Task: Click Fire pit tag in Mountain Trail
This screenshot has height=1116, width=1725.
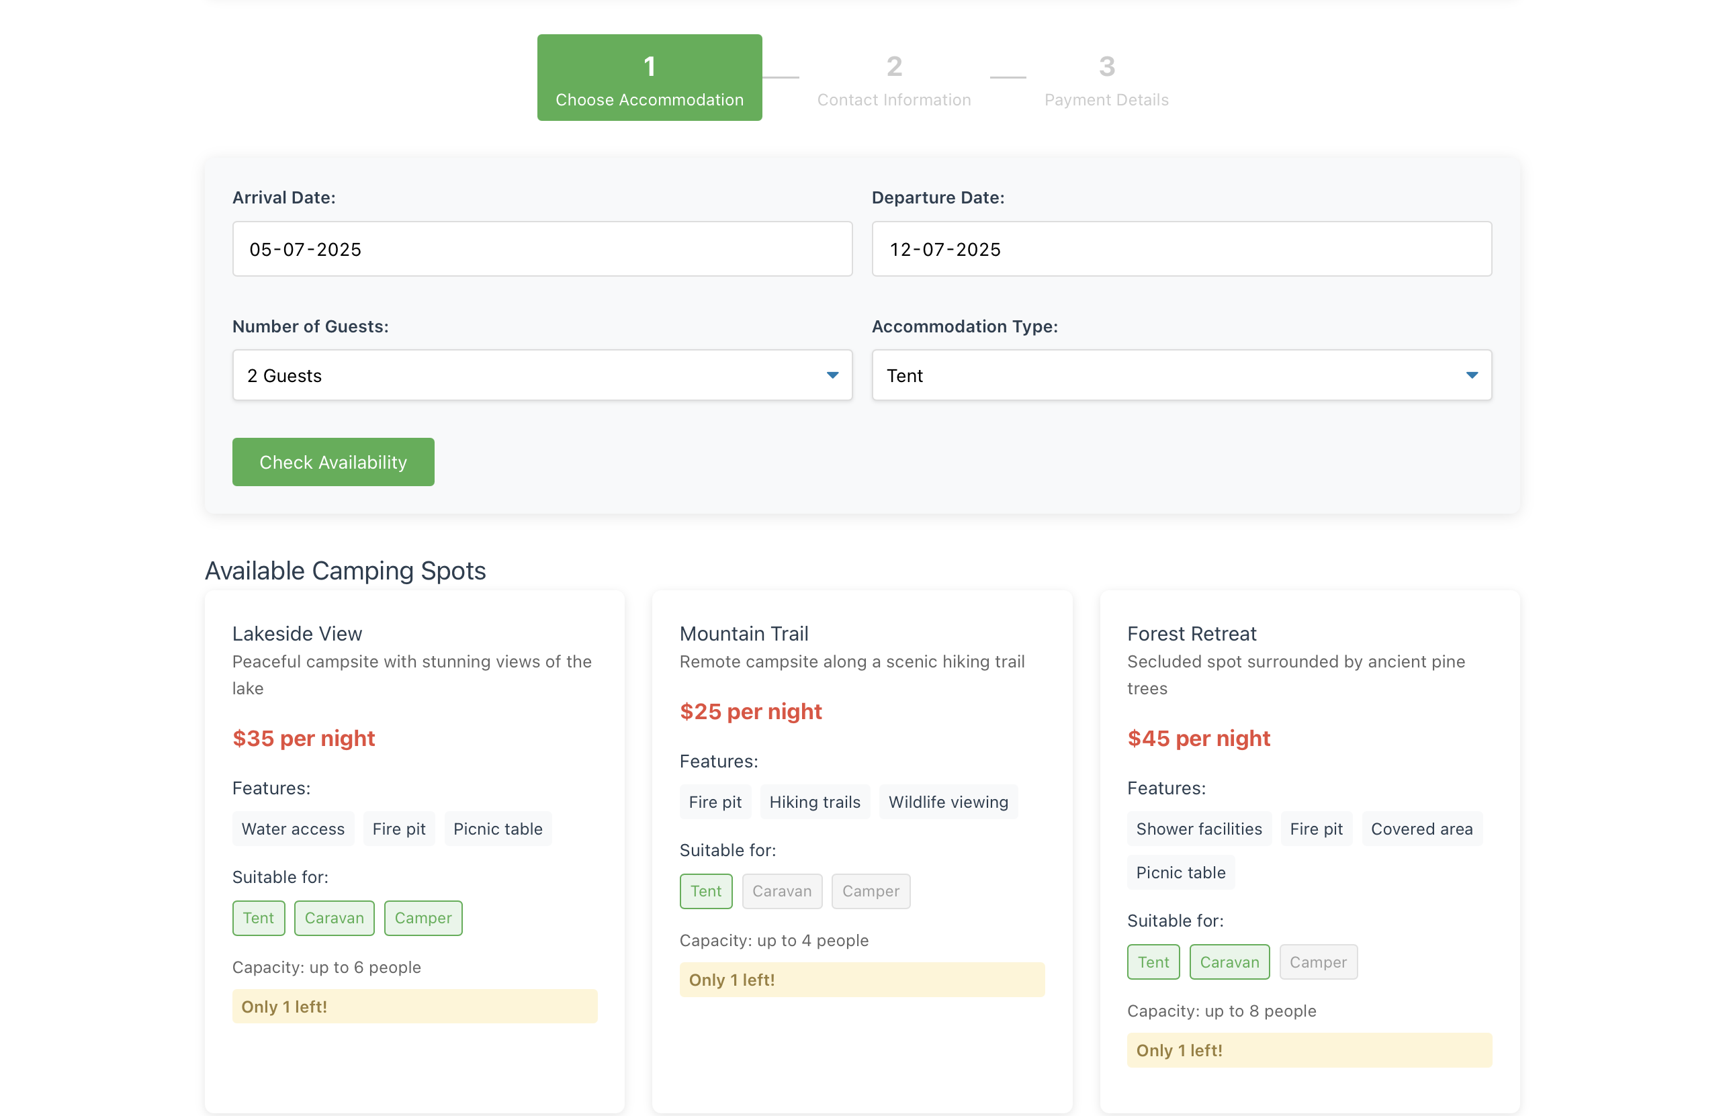Action: [715, 802]
